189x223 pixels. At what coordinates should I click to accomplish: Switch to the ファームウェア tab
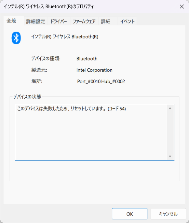point(84,21)
